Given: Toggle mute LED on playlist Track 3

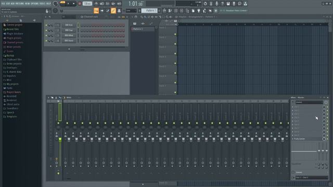Looking at the screenshot, I should pos(175,54).
